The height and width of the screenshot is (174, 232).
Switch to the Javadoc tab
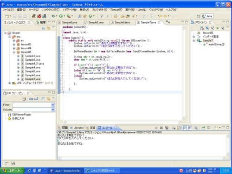click(x=77, y=128)
